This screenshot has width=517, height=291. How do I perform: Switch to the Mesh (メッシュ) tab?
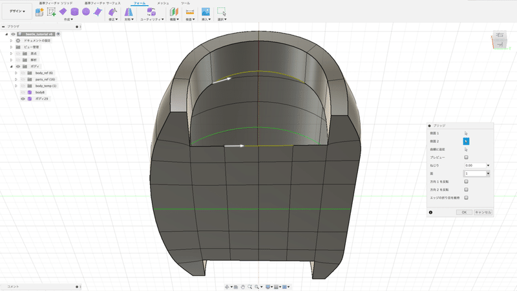point(163,3)
